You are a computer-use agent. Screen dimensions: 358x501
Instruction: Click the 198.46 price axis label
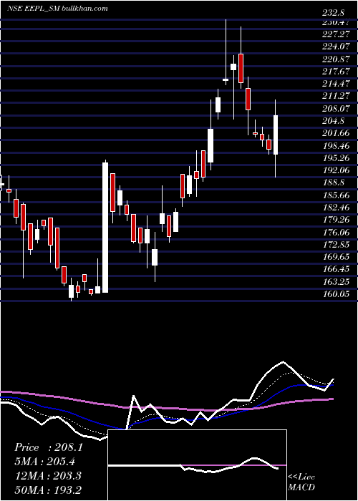pyautogui.click(x=335, y=146)
